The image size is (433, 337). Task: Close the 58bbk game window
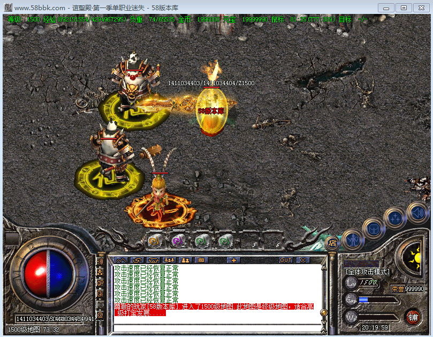click(421, 8)
